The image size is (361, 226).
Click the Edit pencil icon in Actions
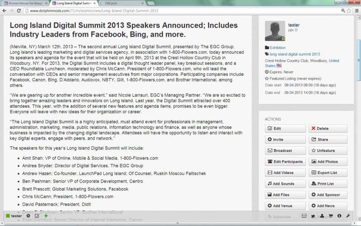(x=270, y=128)
